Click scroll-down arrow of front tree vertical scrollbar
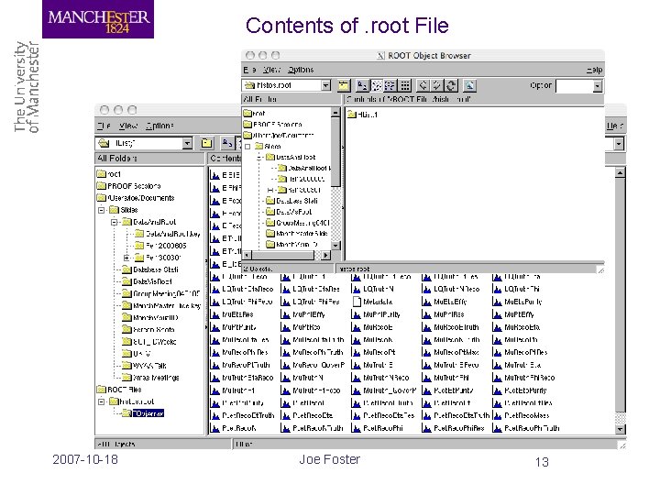 point(335,246)
